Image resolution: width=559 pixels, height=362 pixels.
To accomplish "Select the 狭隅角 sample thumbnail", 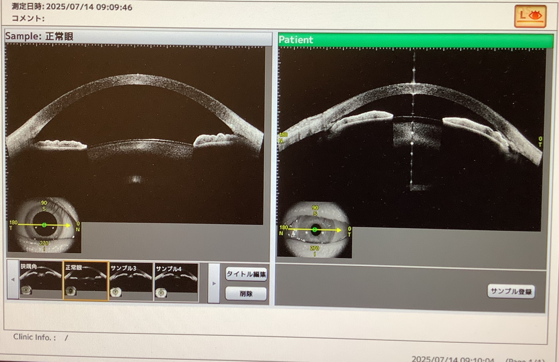I will pos(41,280).
